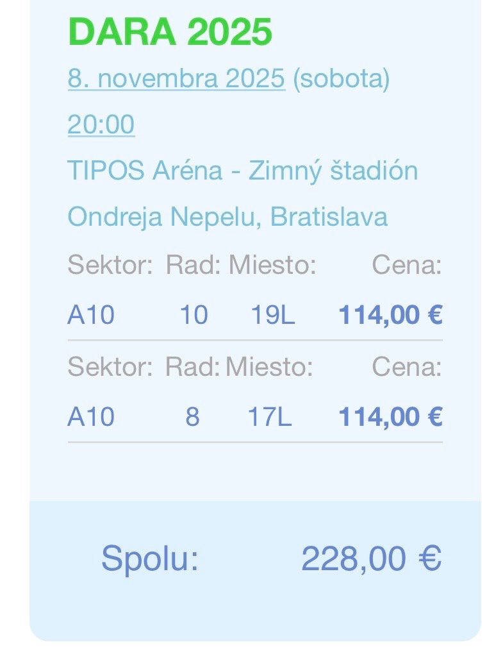
Task: Tap row number 8 in second ticket
Action: (192, 418)
